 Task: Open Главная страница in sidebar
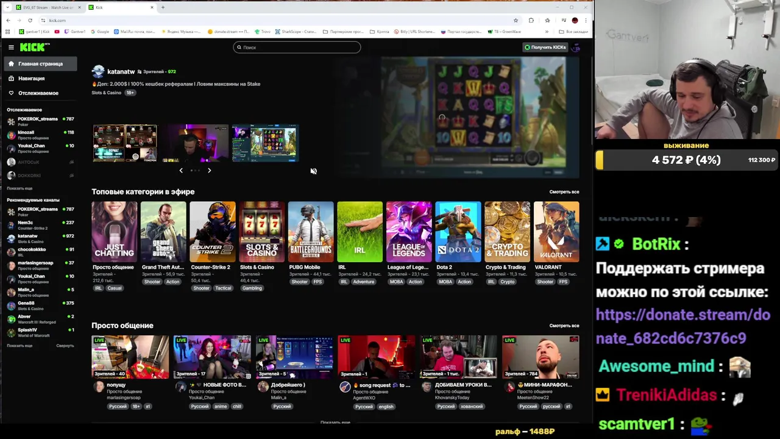[40, 63]
